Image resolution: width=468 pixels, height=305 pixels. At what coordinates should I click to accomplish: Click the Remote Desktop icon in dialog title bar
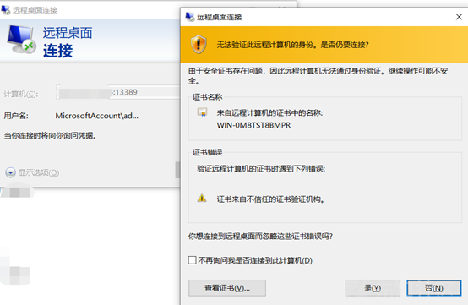pos(189,17)
